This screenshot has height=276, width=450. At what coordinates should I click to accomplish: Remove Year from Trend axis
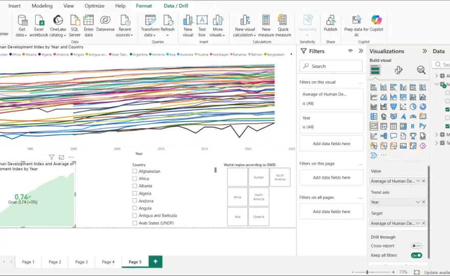click(x=423, y=202)
